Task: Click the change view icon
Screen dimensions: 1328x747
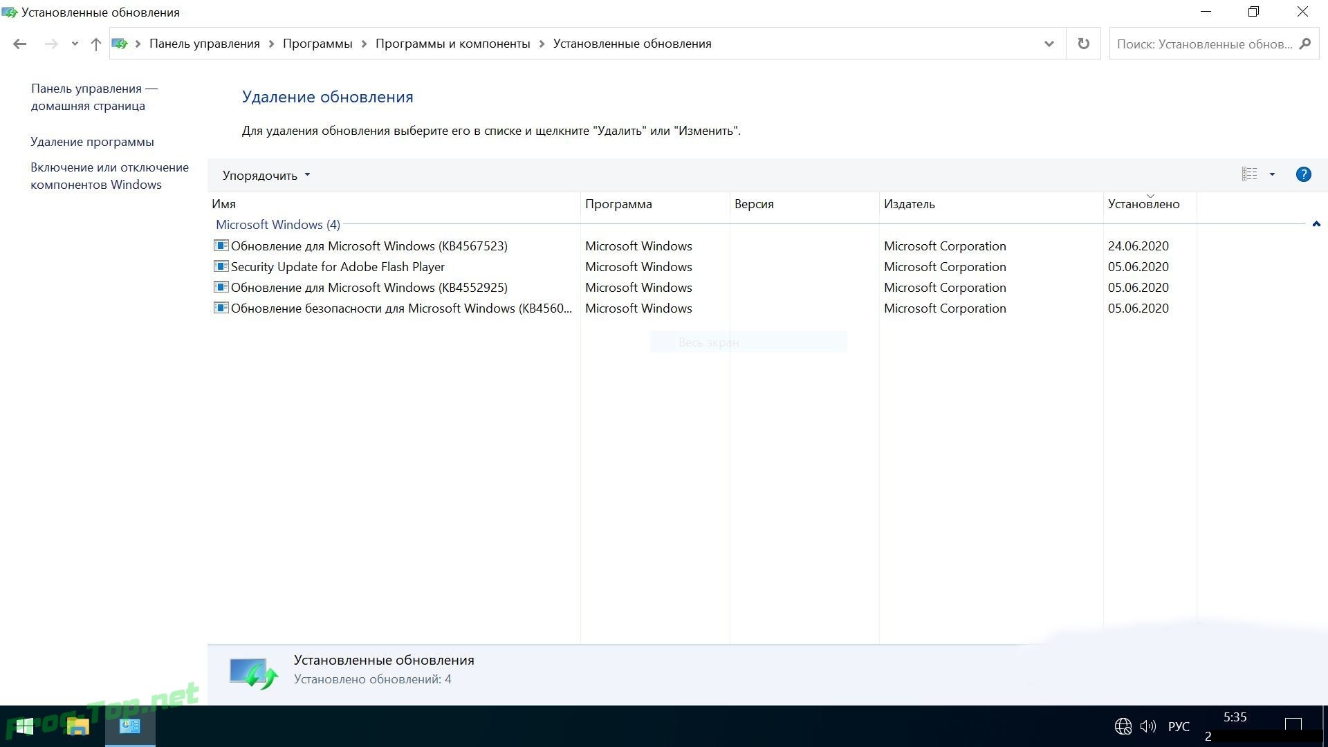Action: point(1249,174)
